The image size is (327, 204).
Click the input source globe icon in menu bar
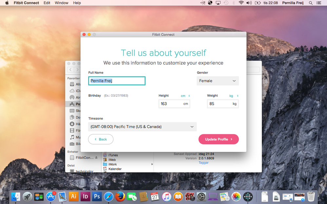pyautogui.click(x=210, y=3)
